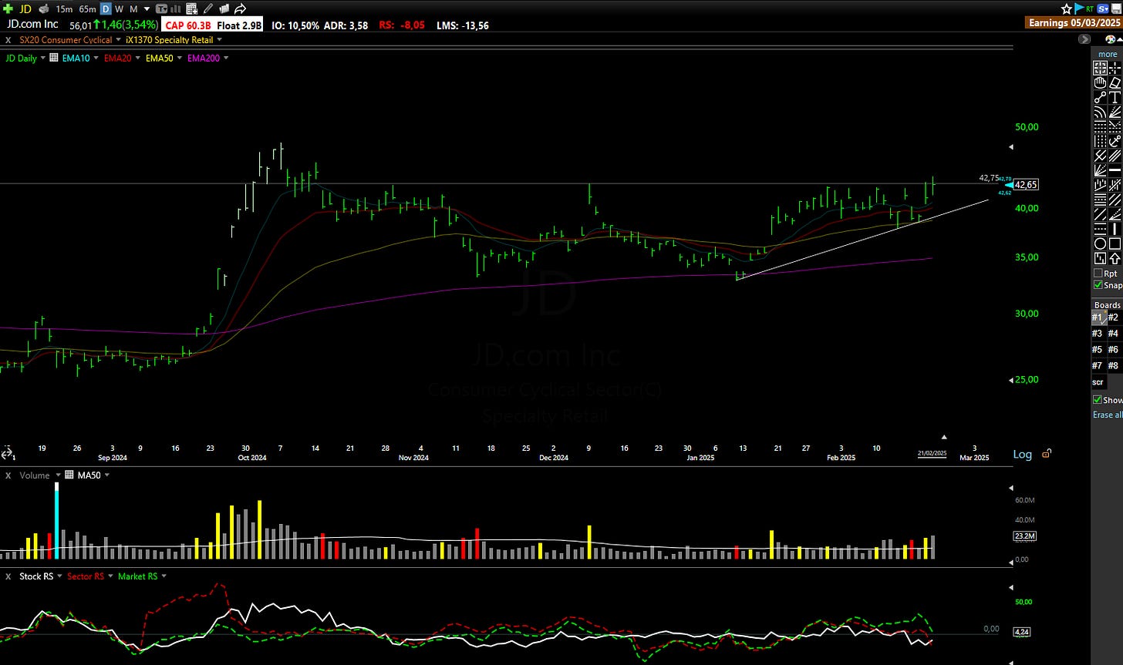
Task: Click the more link above drawing tools
Action: click(x=1108, y=54)
